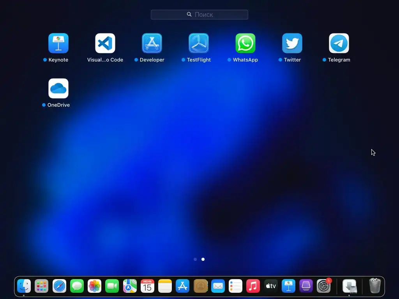Image resolution: width=399 pixels, height=299 pixels.
Task: Launch Reminders from the Dock
Action: point(235,286)
